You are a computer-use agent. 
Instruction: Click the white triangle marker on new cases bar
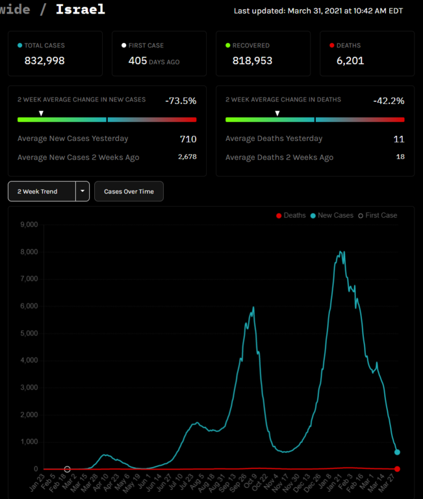click(41, 113)
